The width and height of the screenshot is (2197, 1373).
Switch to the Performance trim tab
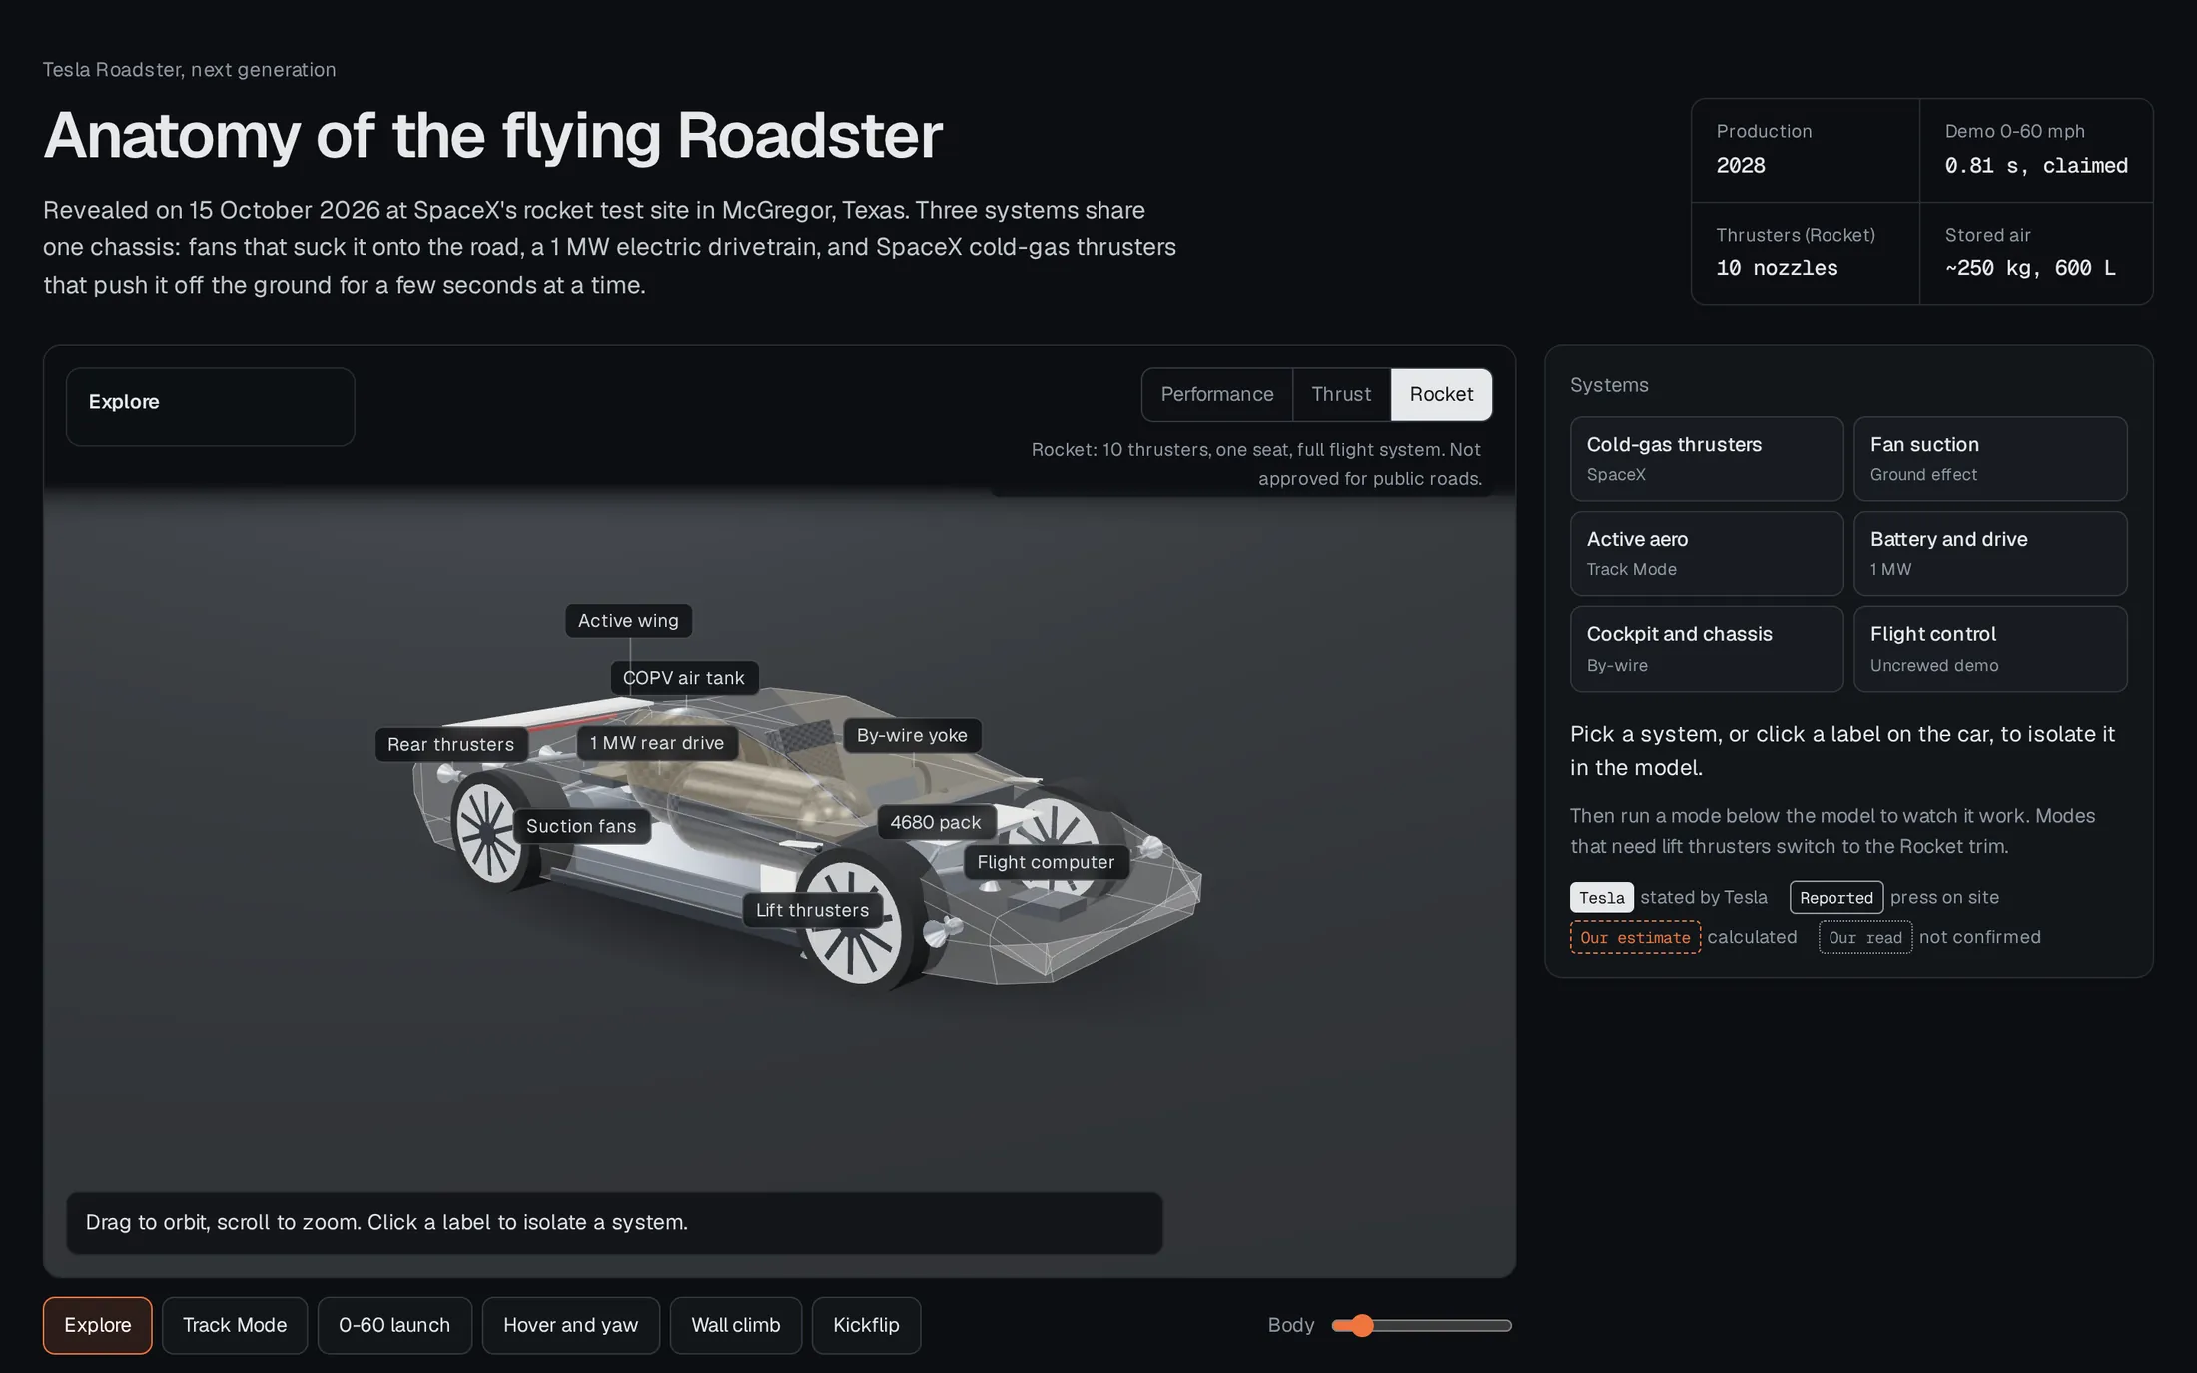click(x=1217, y=395)
